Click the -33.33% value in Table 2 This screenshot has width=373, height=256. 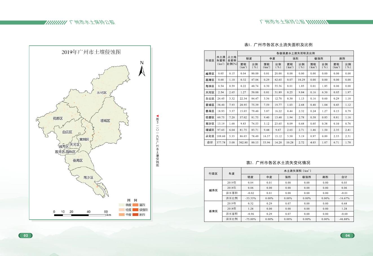250,198
